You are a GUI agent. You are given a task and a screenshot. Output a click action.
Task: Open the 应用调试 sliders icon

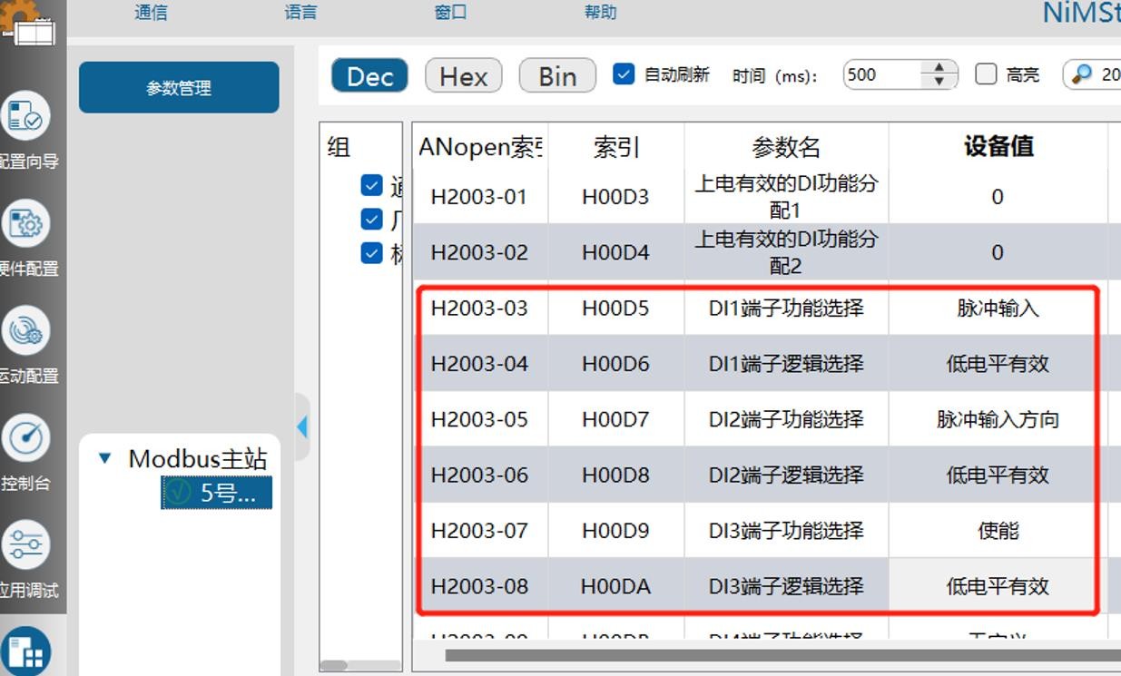(25, 545)
